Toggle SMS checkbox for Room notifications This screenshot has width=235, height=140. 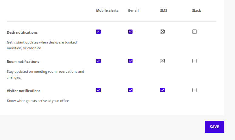click(x=162, y=61)
